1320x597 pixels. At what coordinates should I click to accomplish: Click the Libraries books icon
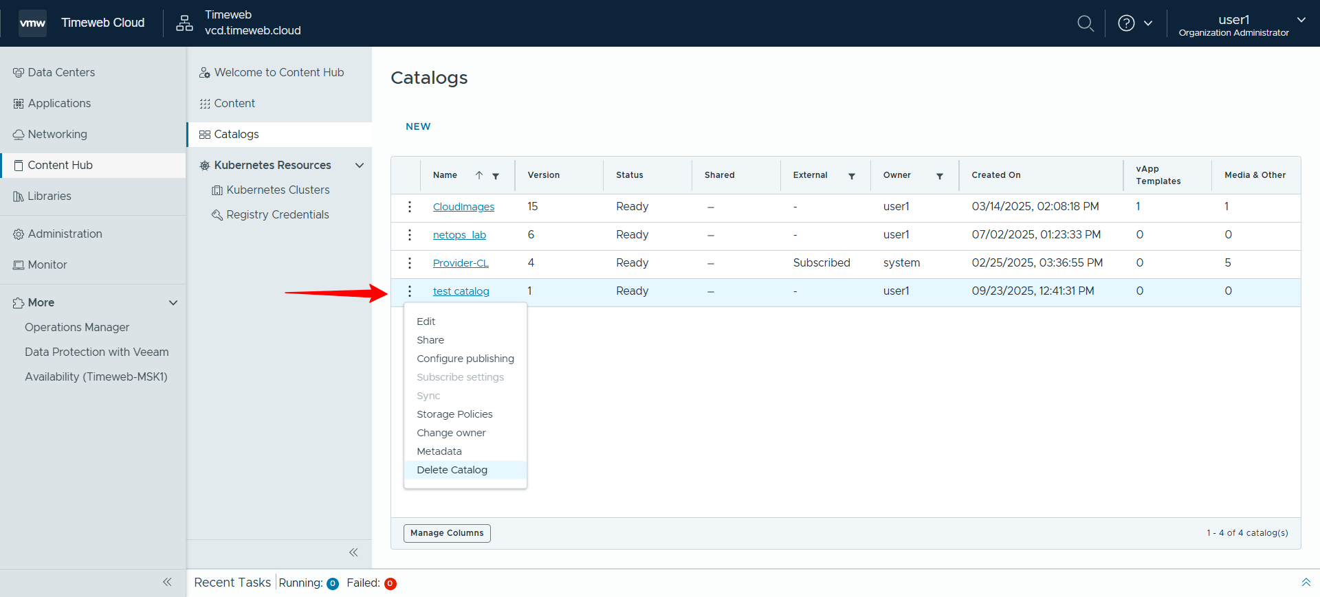coord(19,196)
